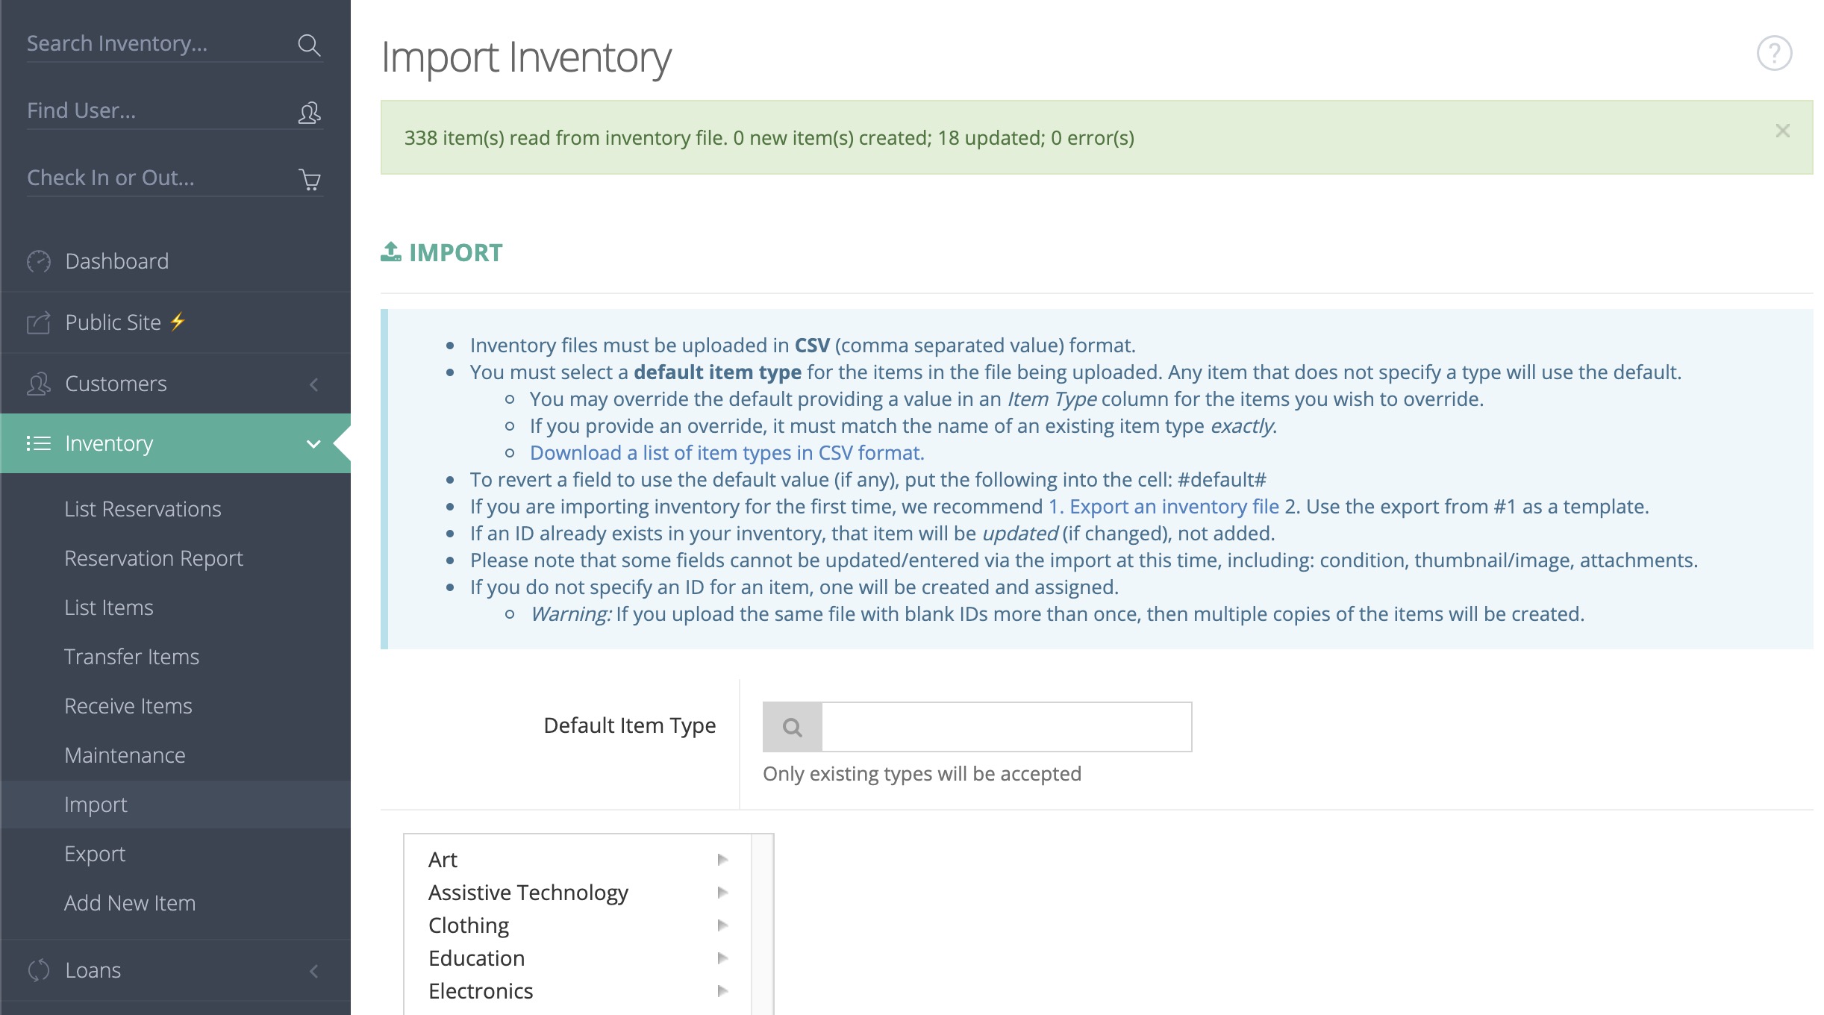Click the Search Inventory magnifier icon

309,45
